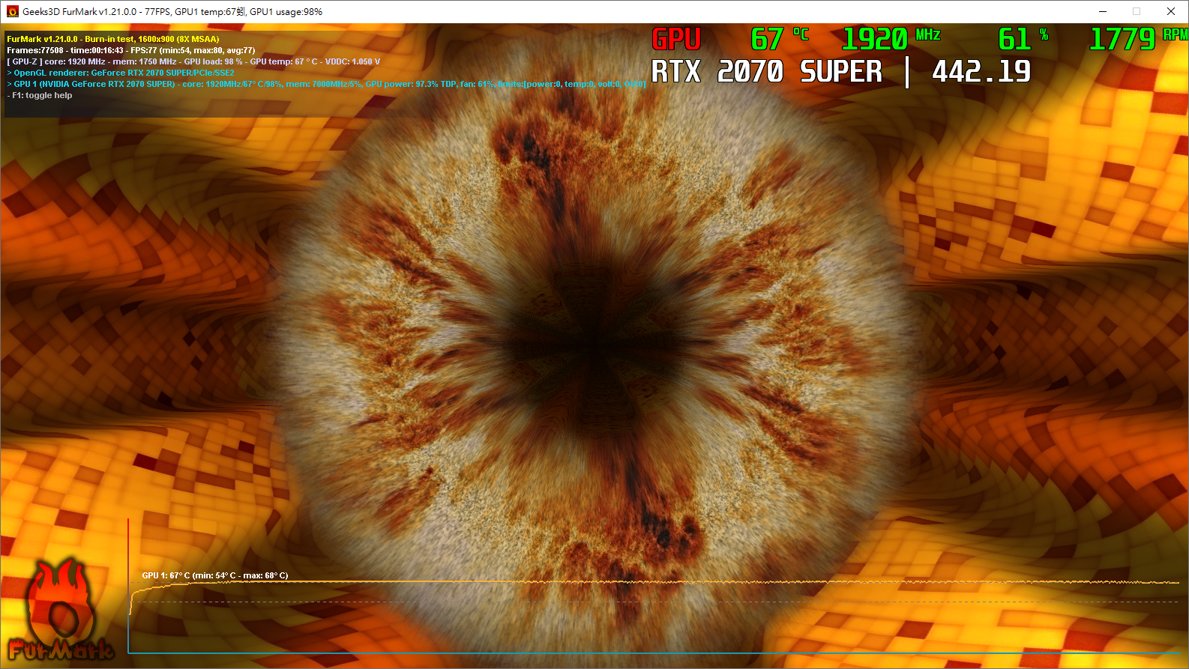Click the green '67 °C' temperature readout

780,39
